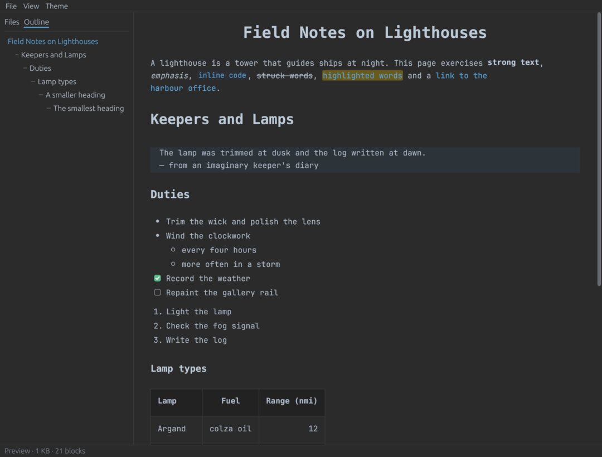
Task: Click the Fuel column header
Action: tap(230, 402)
